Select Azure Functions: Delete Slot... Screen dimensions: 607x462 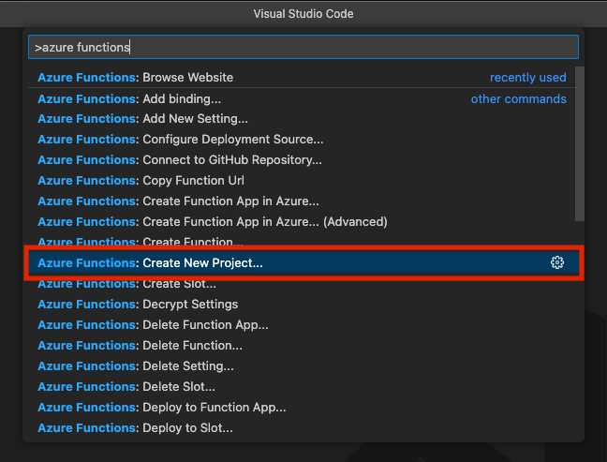click(x=303, y=386)
